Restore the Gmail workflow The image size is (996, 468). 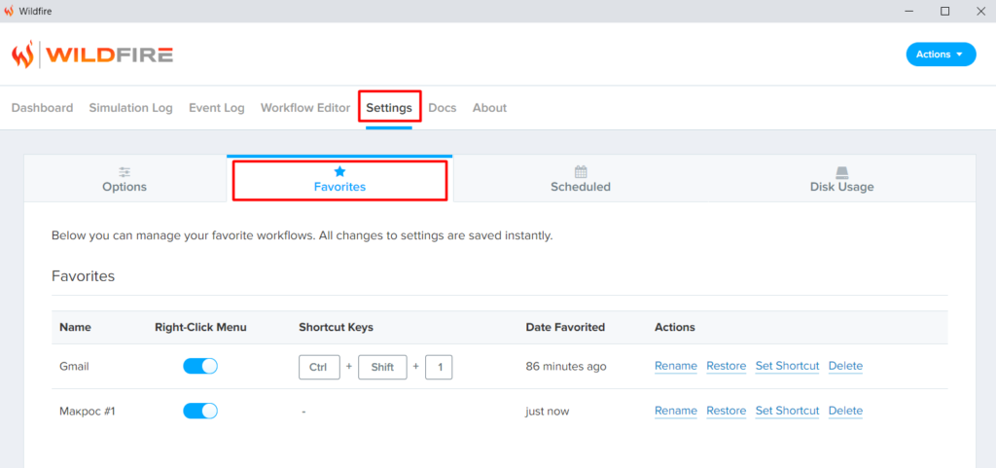[x=726, y=366]
